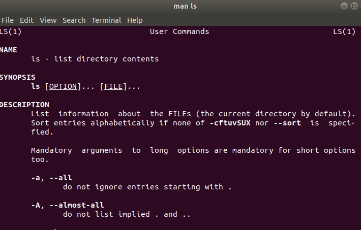
Task: Click the underlined FILE argument in synopsis
Action: (x=113, y=86)
